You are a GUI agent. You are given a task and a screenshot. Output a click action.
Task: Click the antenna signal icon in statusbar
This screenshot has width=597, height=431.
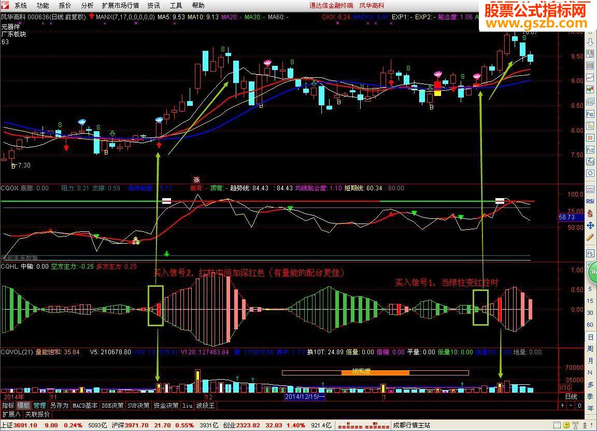click(x=576, y=425)
